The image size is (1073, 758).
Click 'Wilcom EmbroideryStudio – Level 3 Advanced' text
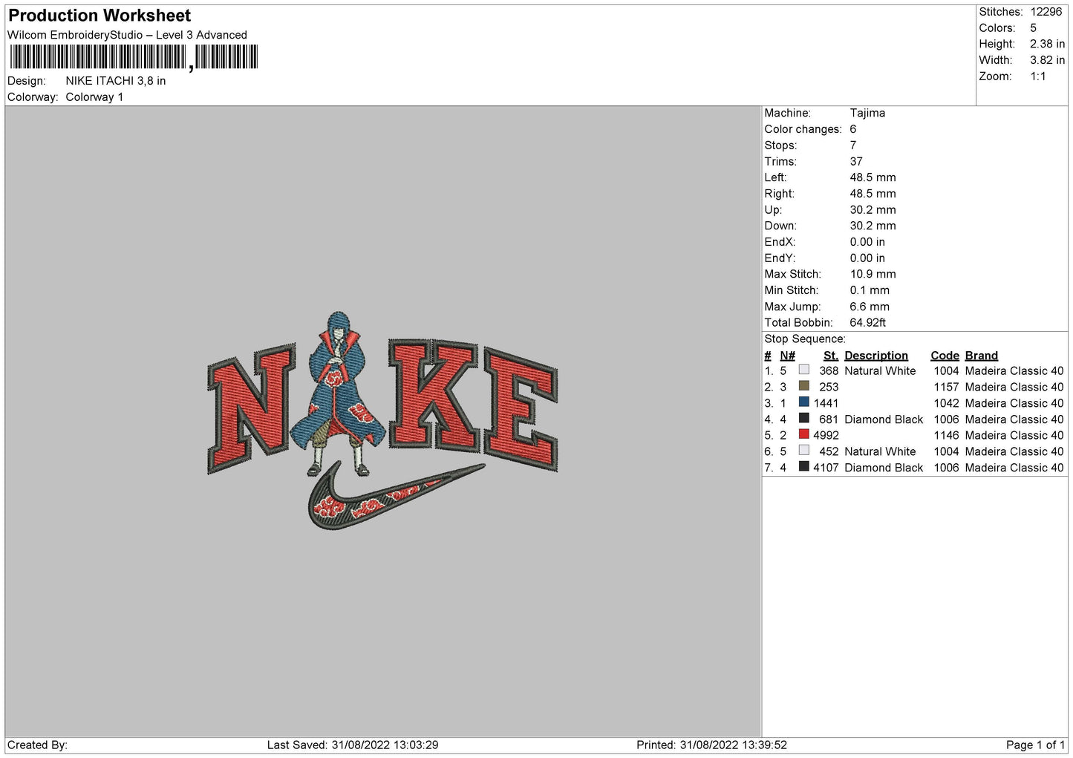coord(127,35)
